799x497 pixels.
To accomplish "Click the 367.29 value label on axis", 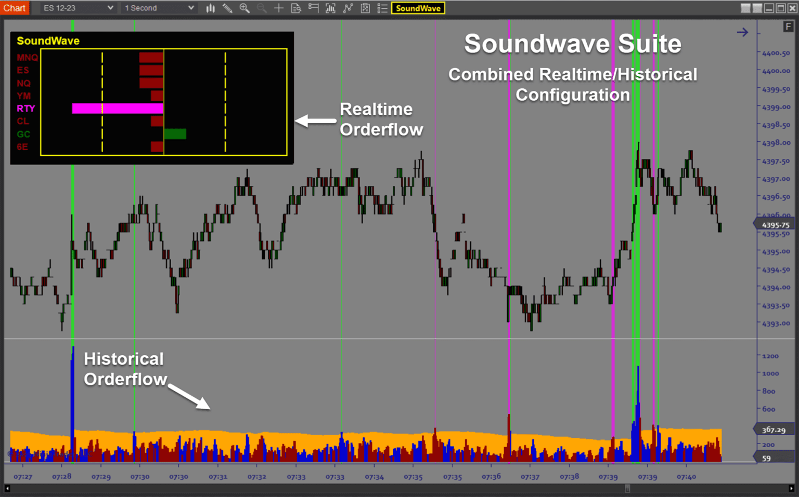I will coord(774,429).
